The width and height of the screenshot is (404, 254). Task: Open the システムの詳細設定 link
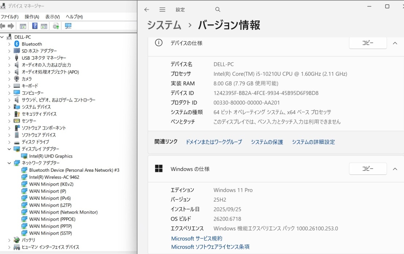coord(313,142)
